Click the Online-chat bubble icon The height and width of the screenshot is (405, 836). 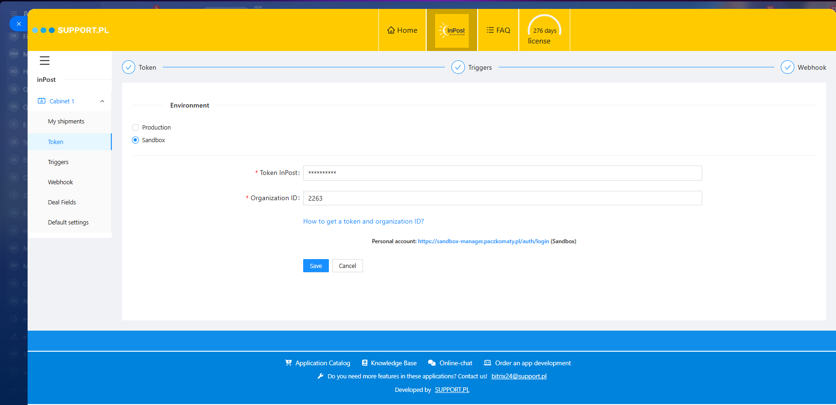pyautogui.click(x=432, y=363)
